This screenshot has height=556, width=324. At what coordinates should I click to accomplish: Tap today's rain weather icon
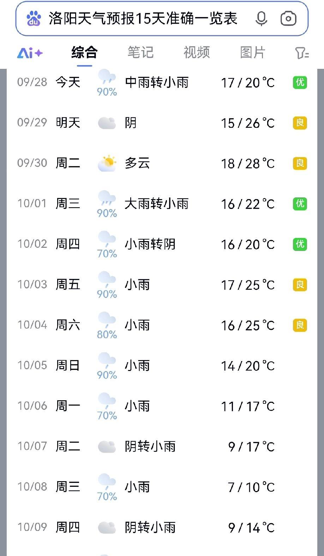[x=107, y=77]
